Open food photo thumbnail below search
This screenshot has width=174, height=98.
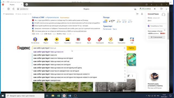point(63,87)
